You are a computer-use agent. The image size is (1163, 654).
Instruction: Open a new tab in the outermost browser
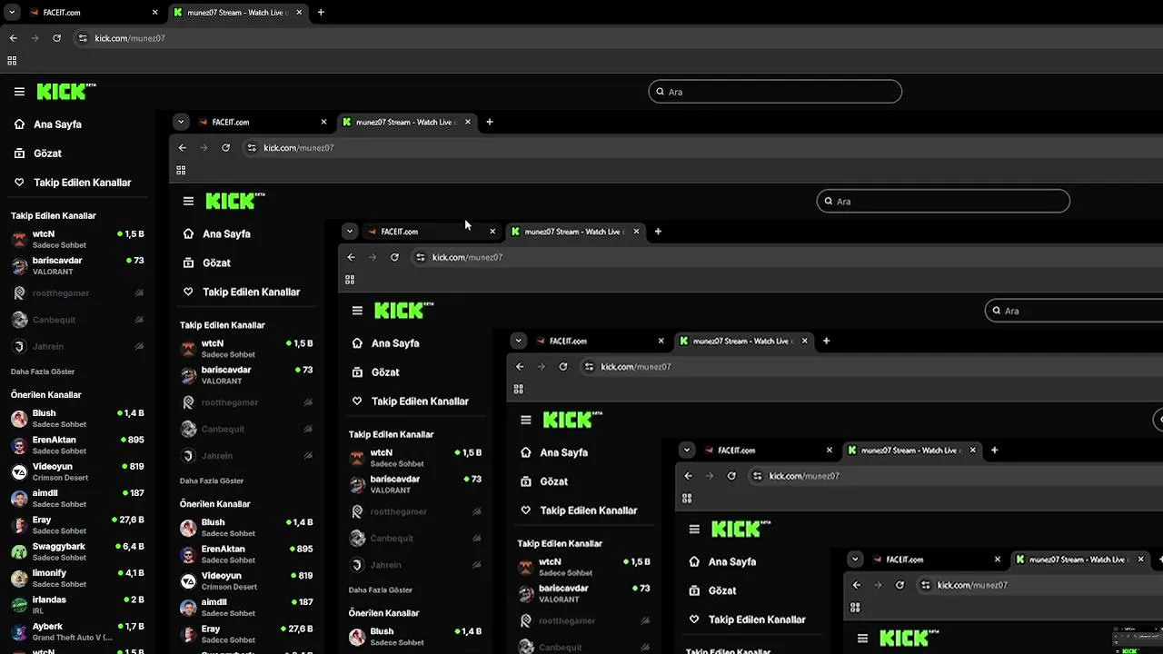(x=321, y=13)
